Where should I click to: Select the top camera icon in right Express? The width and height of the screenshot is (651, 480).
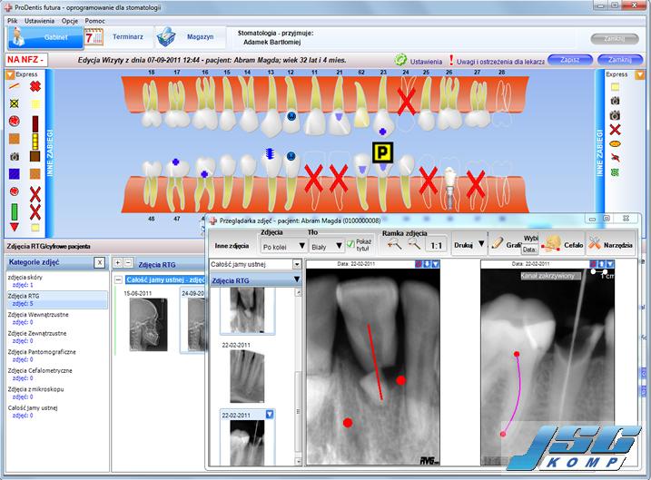point(615,101)
